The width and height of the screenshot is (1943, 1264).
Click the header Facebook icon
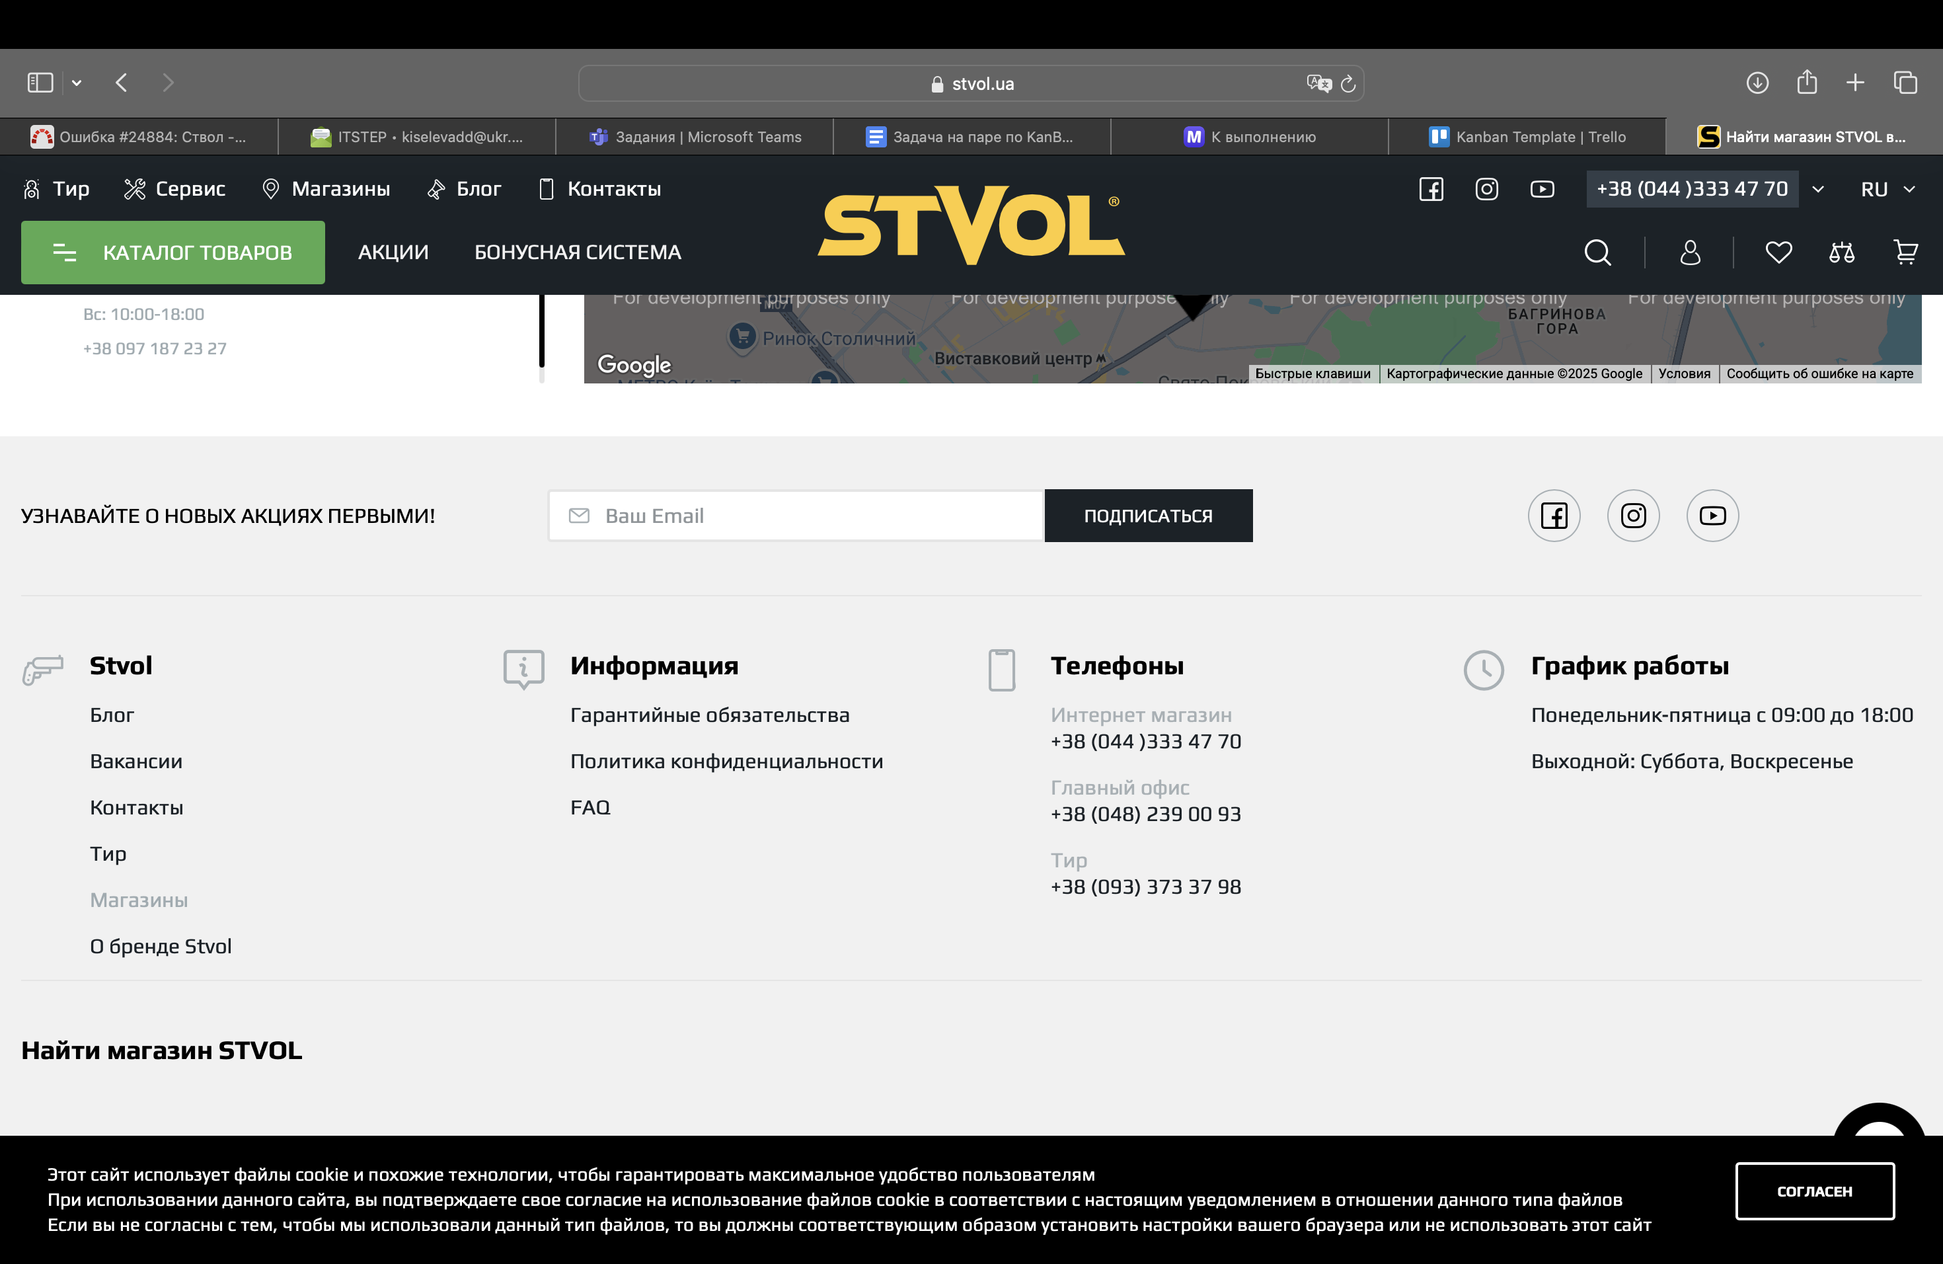(1431, 190)
